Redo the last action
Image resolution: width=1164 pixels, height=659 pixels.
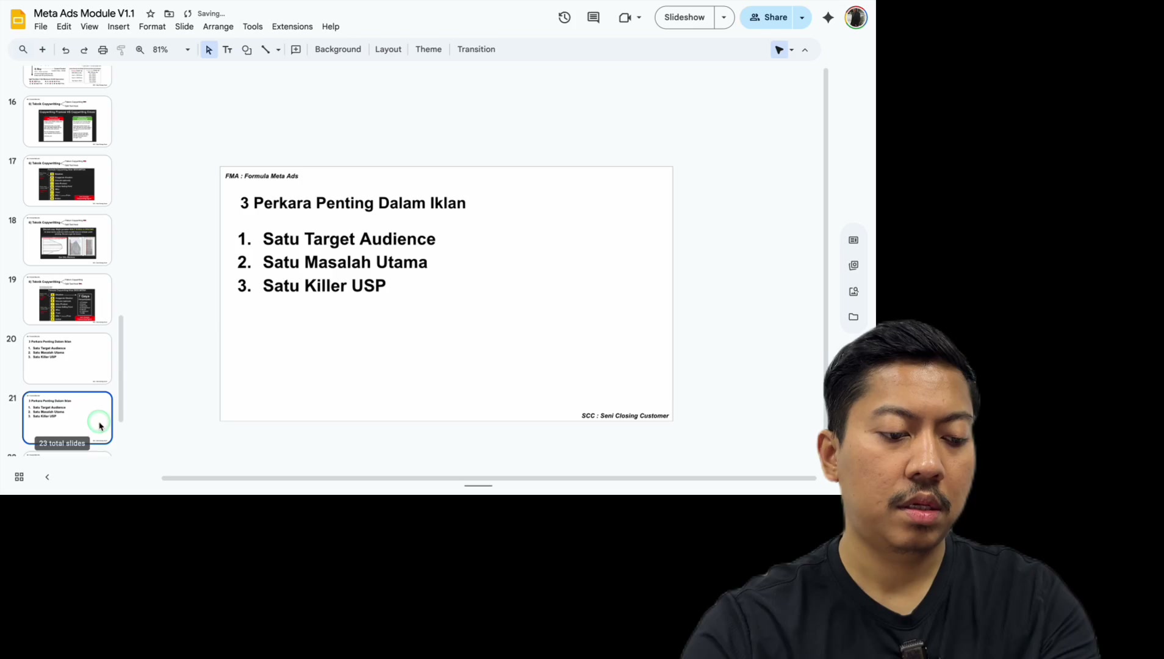84,49
